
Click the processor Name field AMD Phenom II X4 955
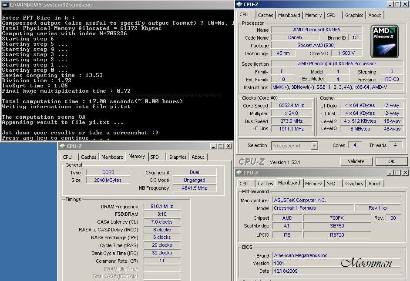point(317,30)
